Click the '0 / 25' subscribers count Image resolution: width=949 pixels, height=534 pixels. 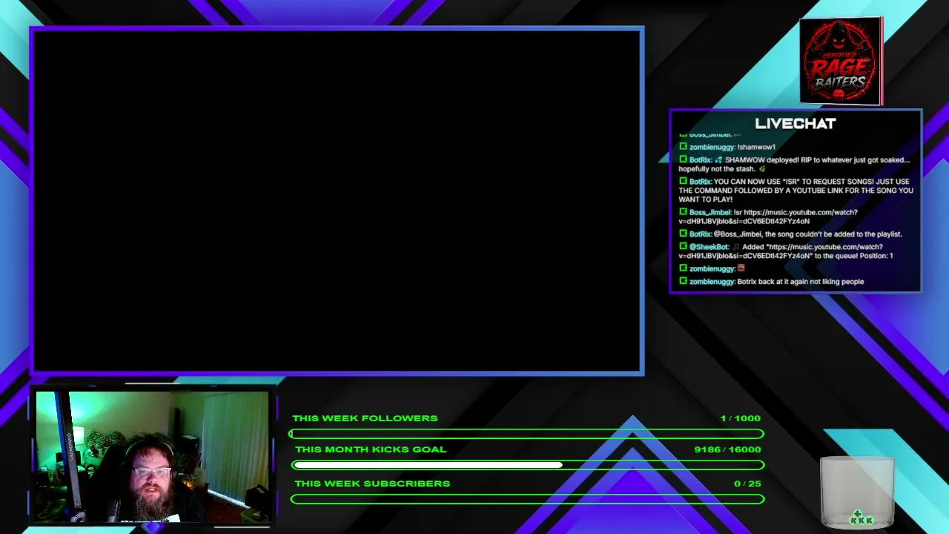pyautogui.click(x=747, y=484)
